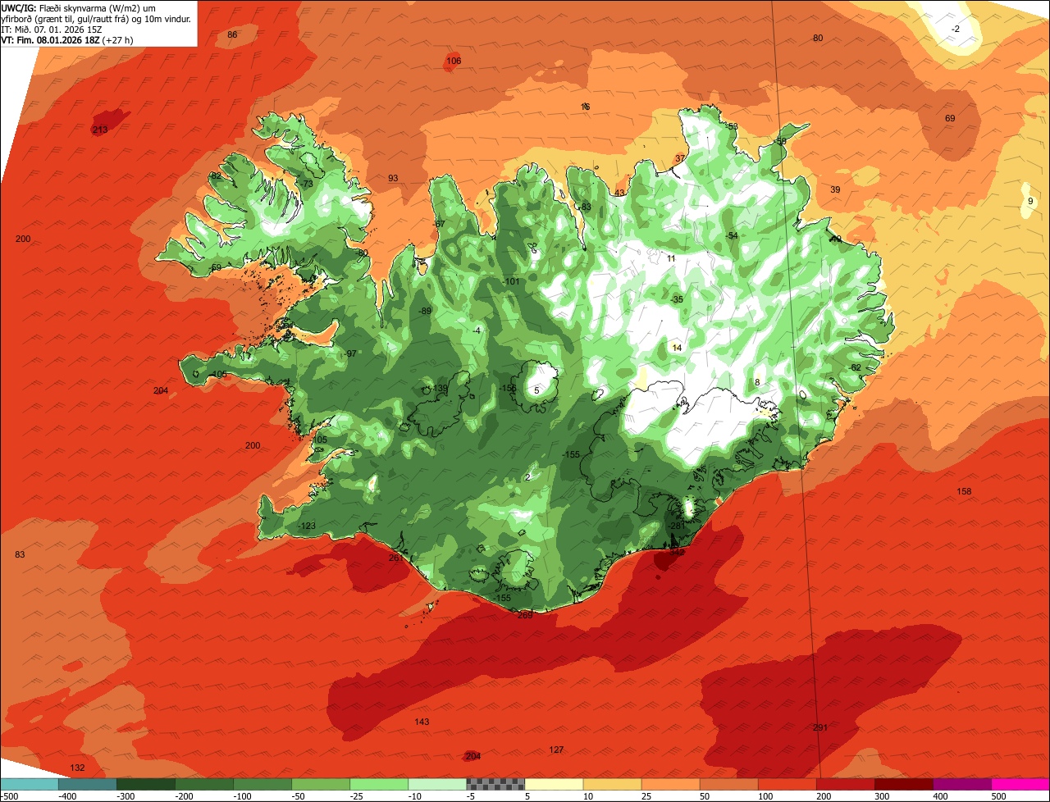Click the map value 86

(x=232, y=34)
